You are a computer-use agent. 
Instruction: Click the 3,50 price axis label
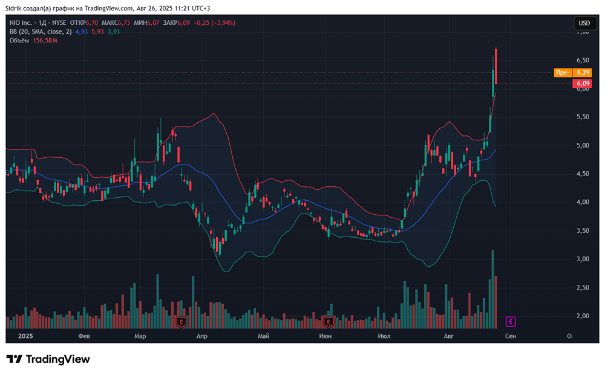pos(583,230)
